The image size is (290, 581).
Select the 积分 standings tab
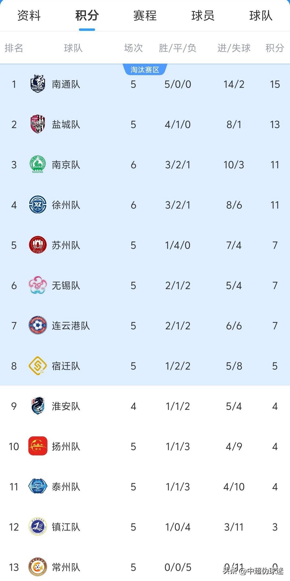click(87, 16)
